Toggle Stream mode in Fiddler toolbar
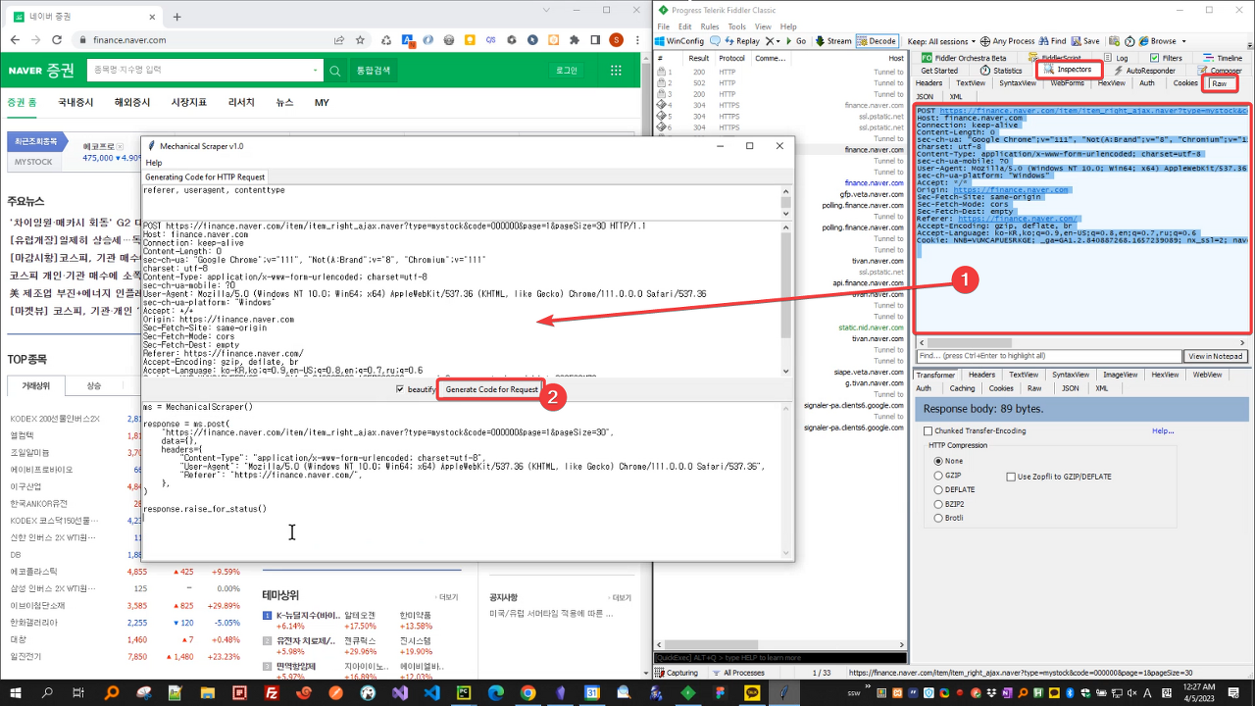 (833, 41)
